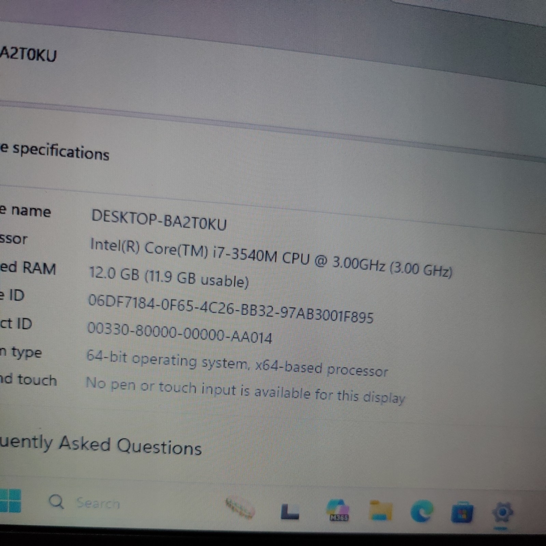The image size is (546, 546).
Task: Select the Intel Core i7-3540M processor text
Action: tap(271, 258)
